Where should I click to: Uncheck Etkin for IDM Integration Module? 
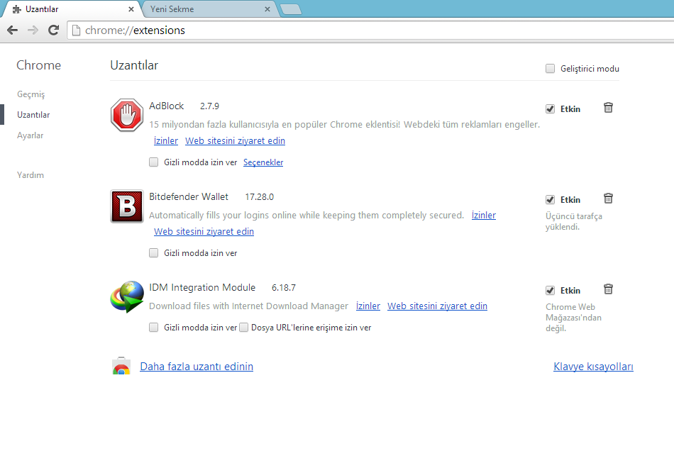click(551, 290)
